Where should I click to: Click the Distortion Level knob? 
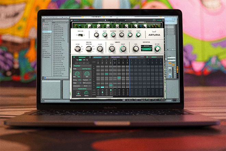pos(136,49)
